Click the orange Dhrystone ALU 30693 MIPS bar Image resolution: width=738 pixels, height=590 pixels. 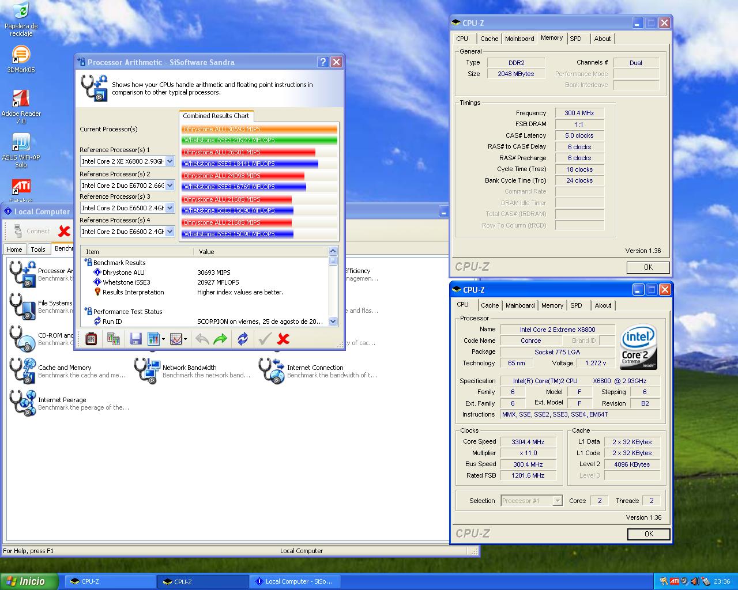click(x=259, y=129)
